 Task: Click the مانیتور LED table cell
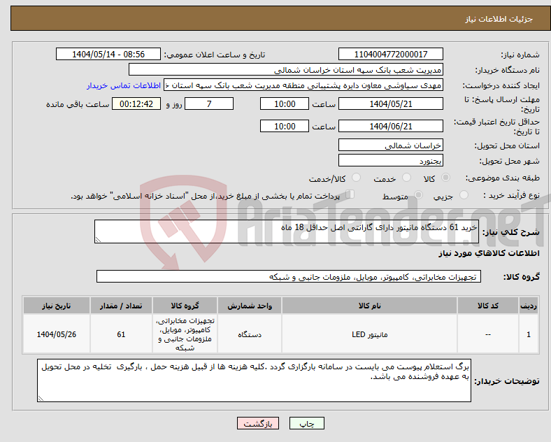click(x=369, y=334)
